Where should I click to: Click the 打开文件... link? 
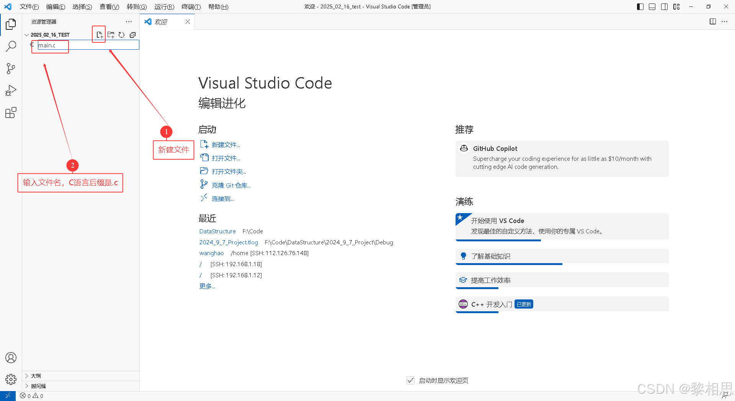point(226,158)
